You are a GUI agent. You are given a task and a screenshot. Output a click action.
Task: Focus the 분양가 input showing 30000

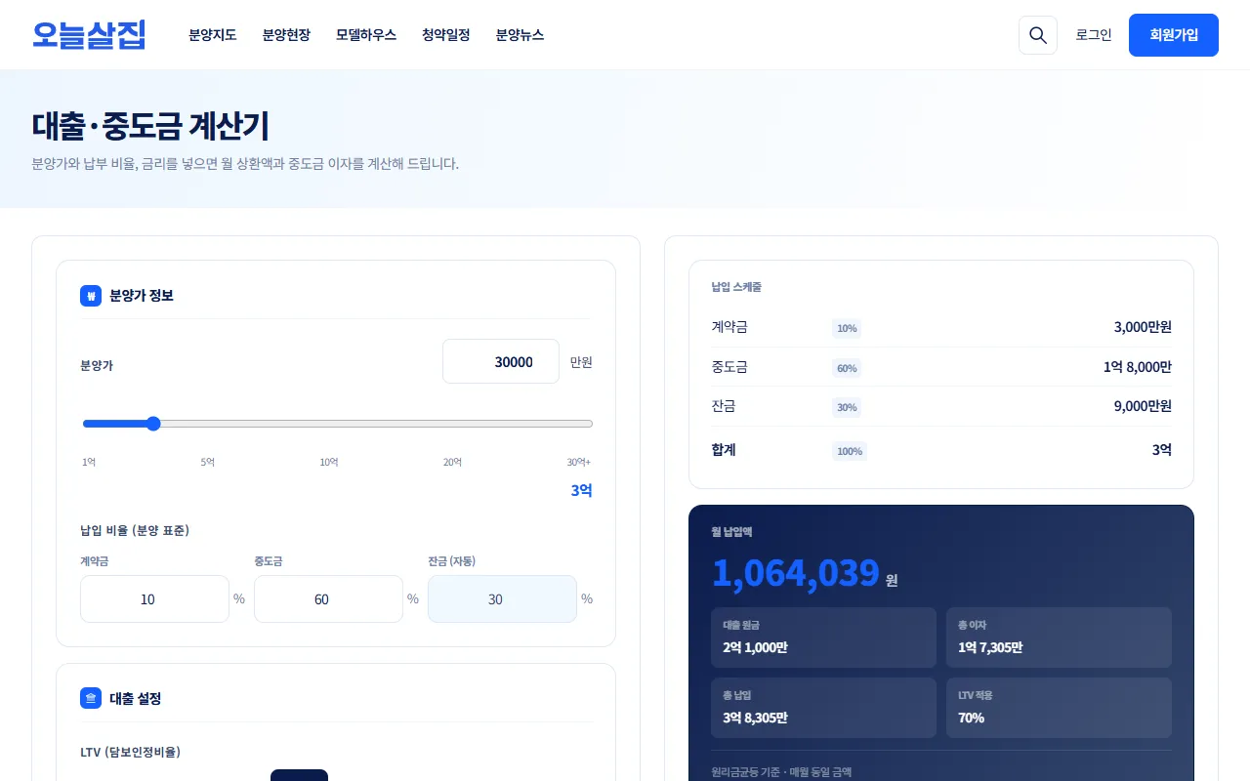[501, 362]
